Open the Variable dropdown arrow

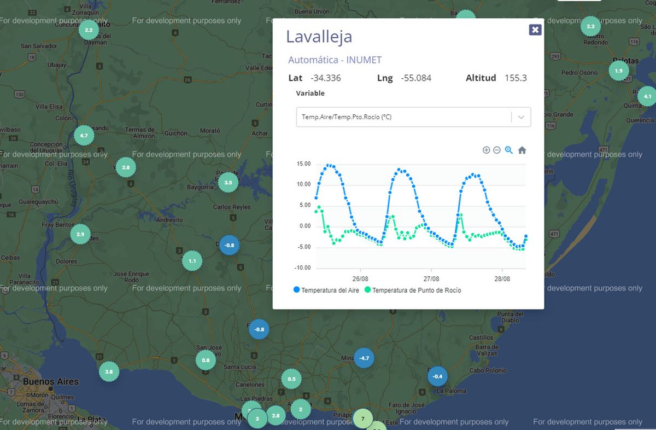coord(521,117)
